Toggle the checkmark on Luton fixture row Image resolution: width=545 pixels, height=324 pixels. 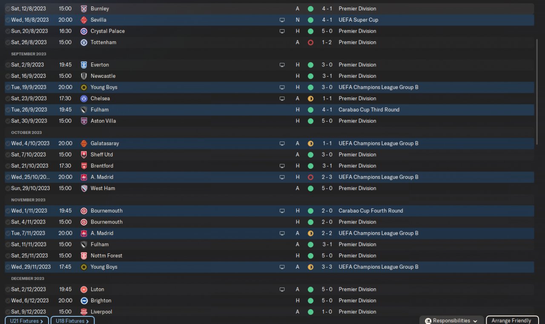click(x=8, y=290)
